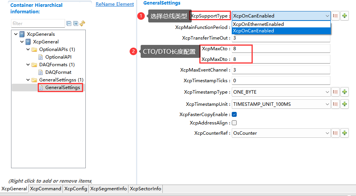
Task: Click the link icon right of expand all
Action: pyautogui.click(x=82, y=24)
